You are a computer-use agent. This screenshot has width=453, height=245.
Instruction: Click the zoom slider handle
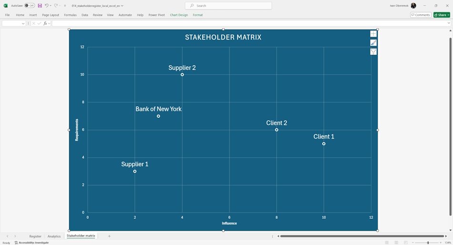pyautogui.click(x=428, y=243)
